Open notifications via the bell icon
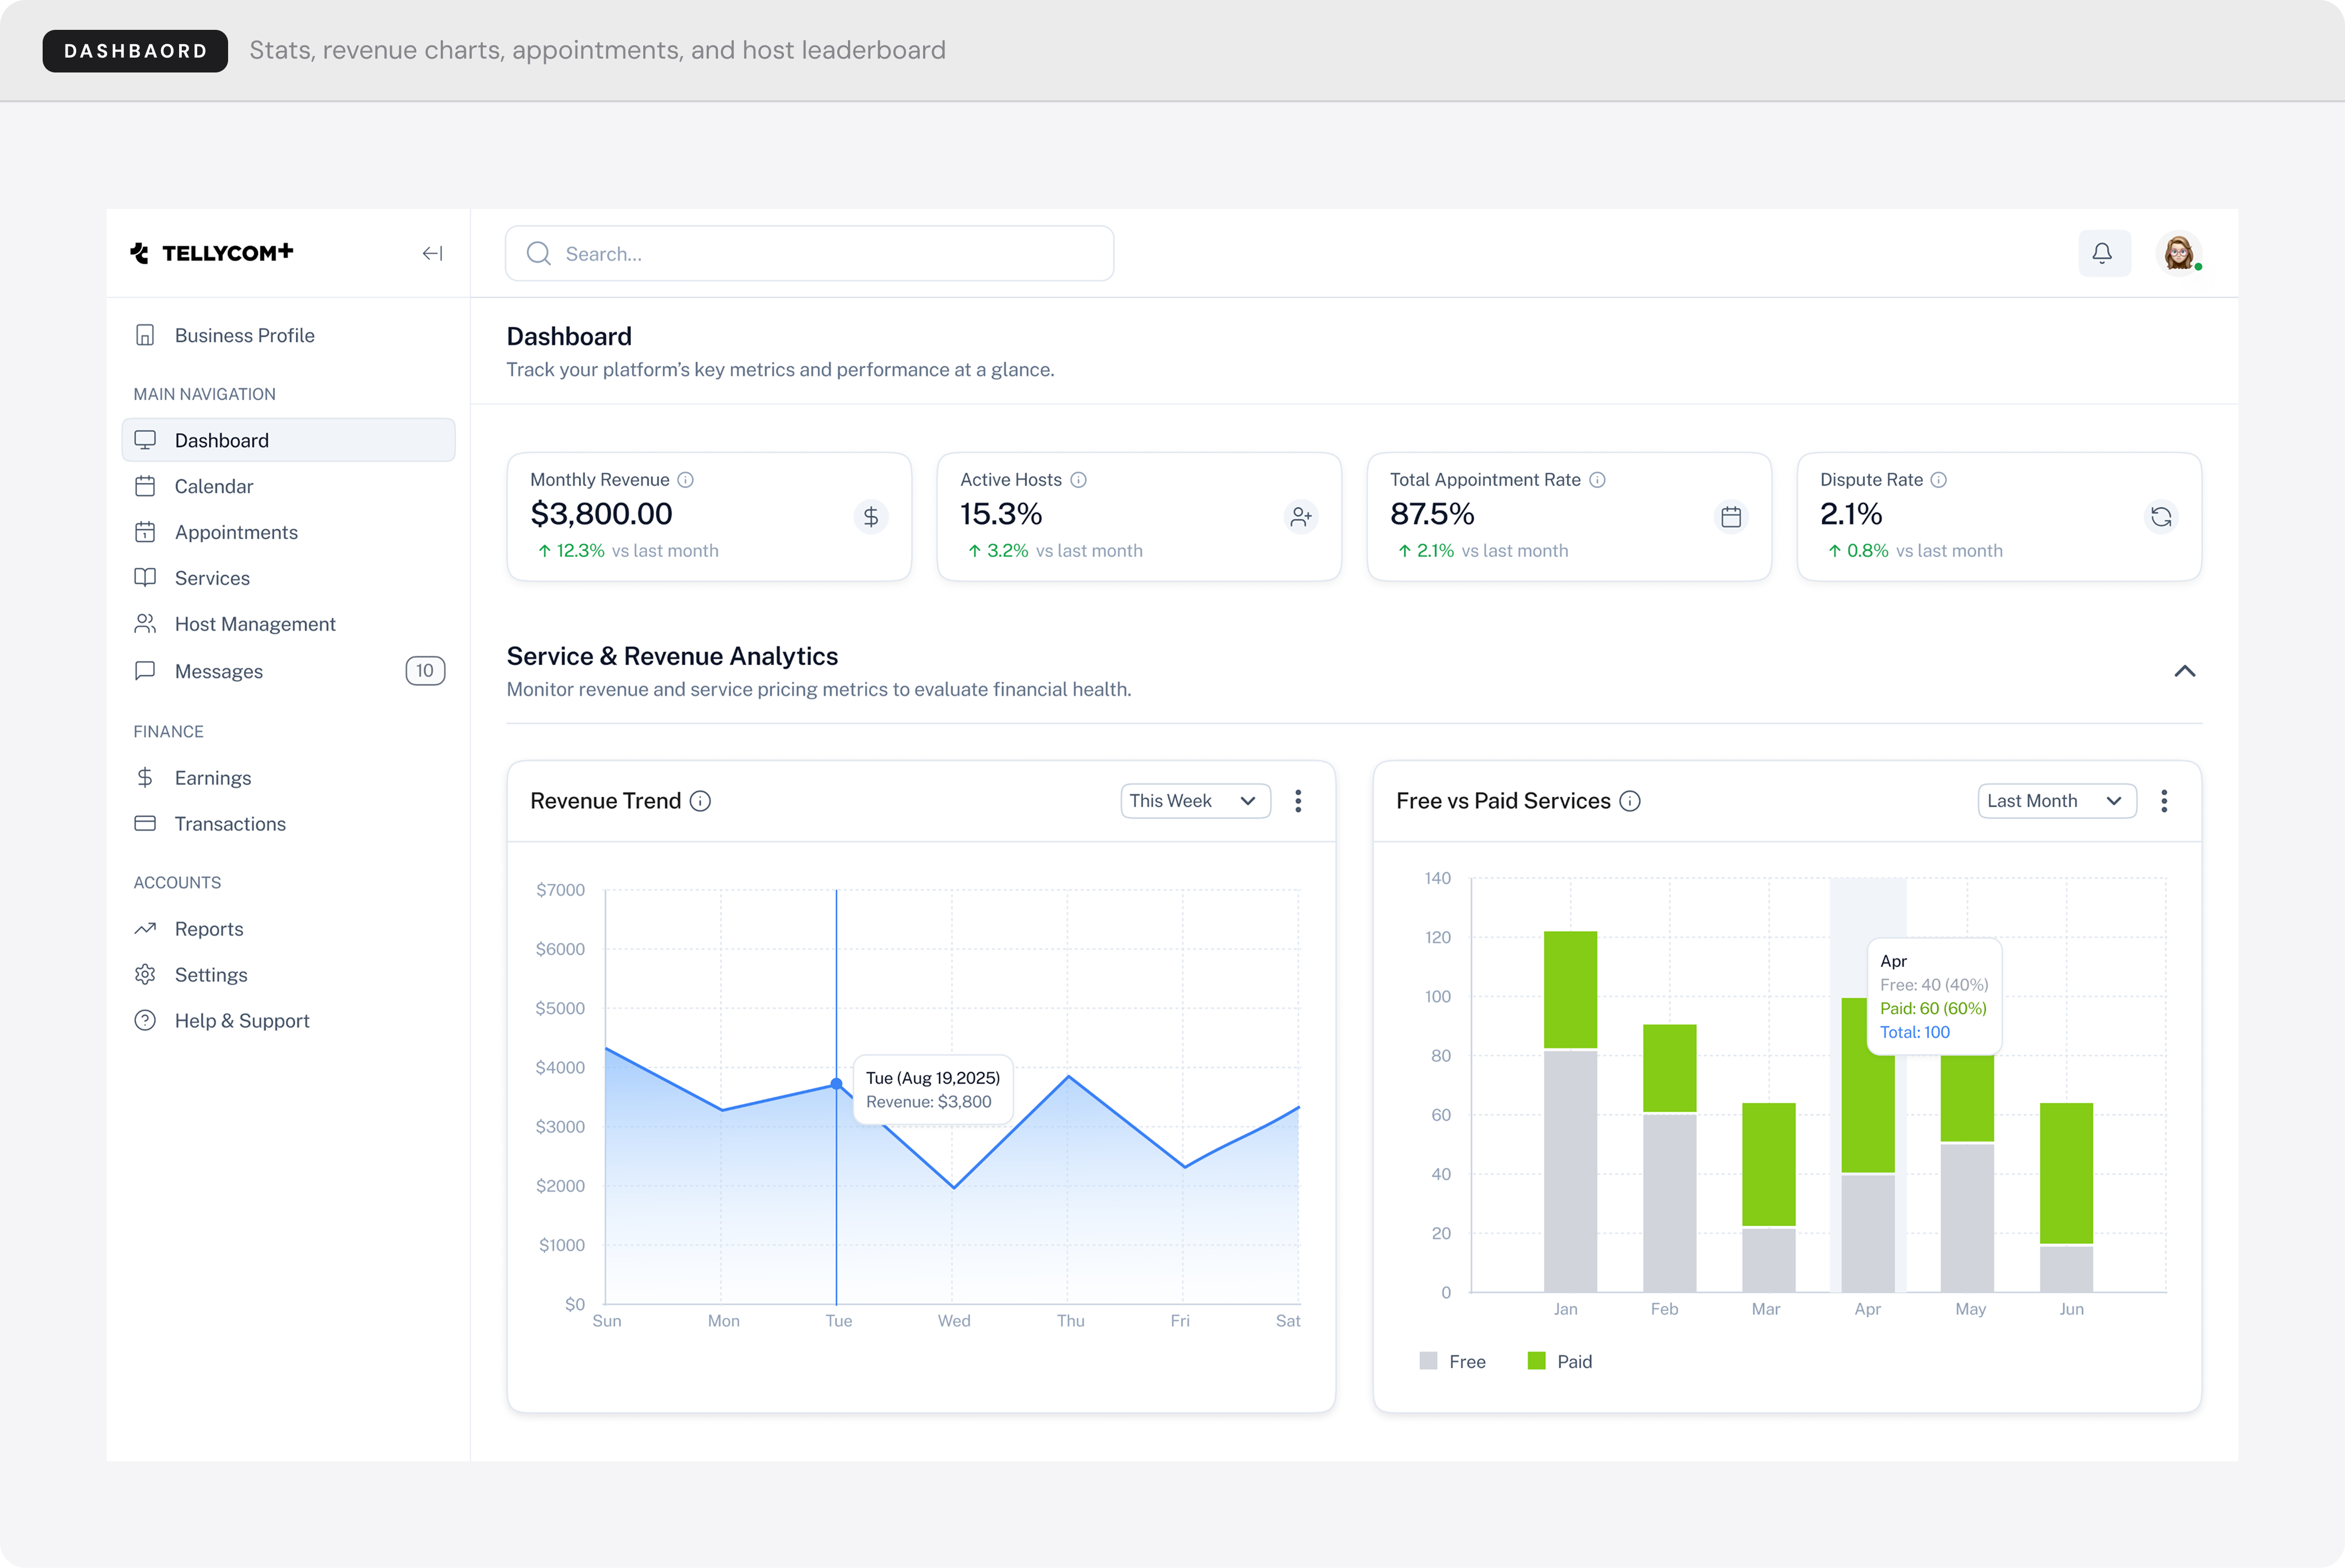Viewport: 2345px width, 1568px height. pos(2104,253)
